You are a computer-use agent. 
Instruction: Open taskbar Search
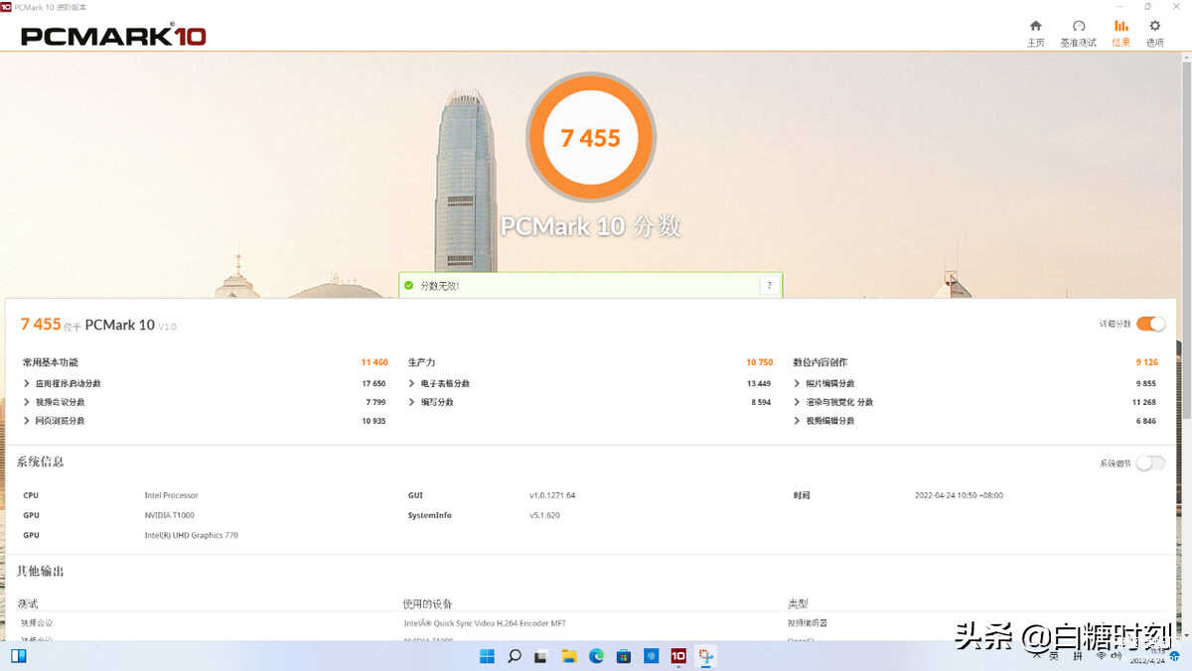(515, 656)
